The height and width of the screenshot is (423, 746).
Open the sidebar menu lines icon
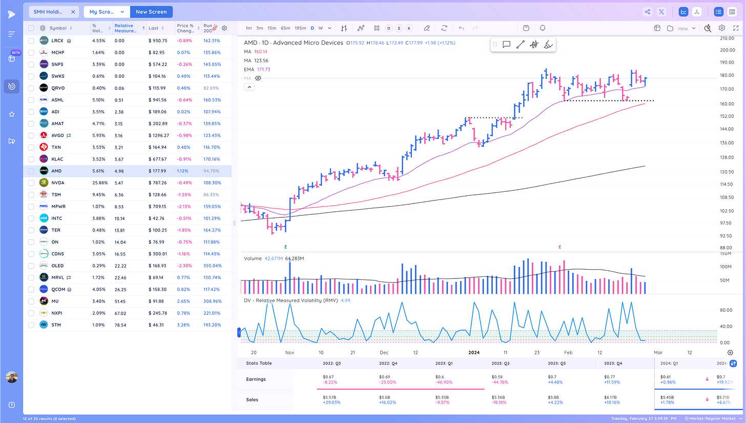click(11, 34)
